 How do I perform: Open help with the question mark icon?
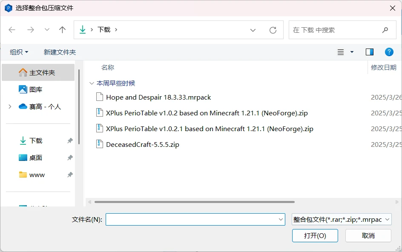(389, 52)
